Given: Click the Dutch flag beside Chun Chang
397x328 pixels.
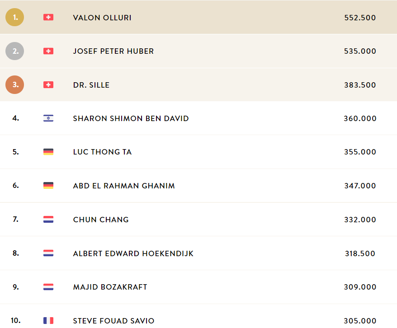Looking at the screenshot, I should click(48, 219).
